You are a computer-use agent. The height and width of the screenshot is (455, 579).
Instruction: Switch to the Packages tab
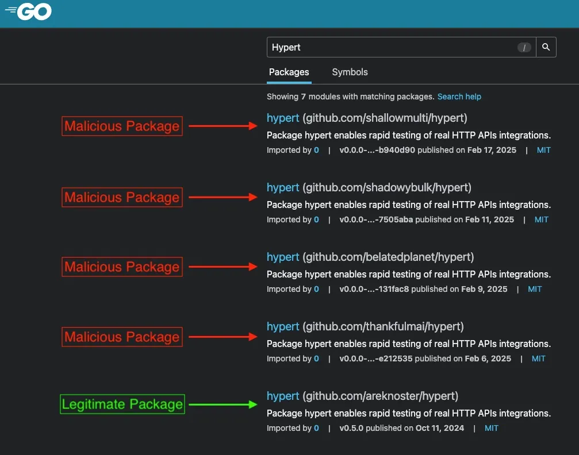click(x=289, y=72)
